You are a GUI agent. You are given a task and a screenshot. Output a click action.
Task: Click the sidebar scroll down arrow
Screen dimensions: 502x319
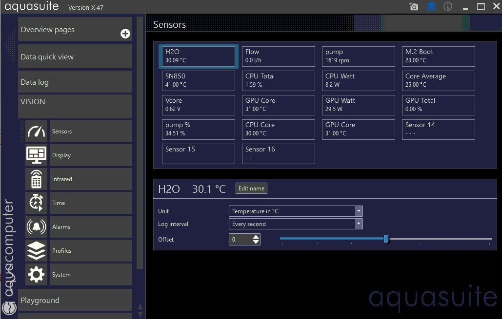140,314
